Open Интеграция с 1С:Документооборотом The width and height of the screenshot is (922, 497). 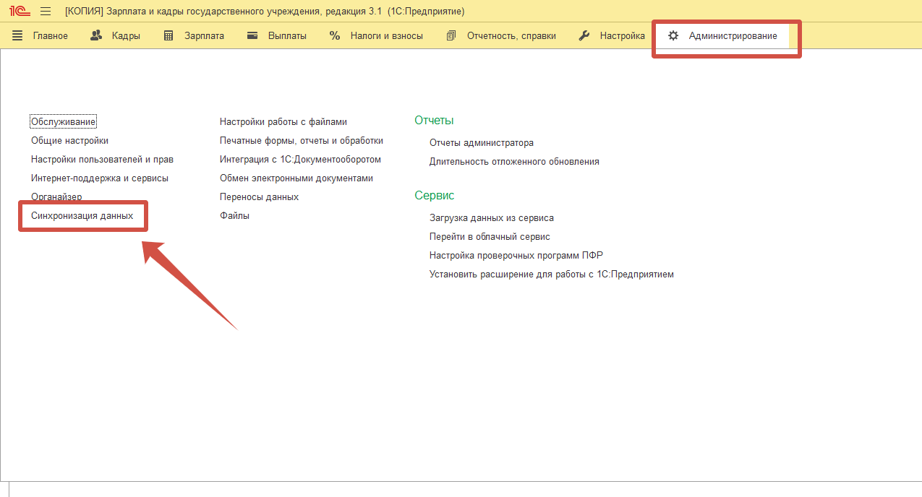tap(300, 159)
